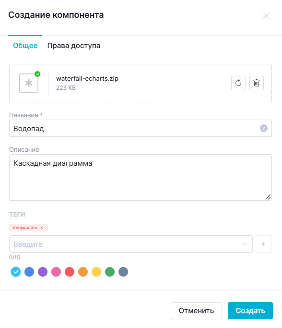282x328 pixels.
Task: Choose the yellow tag color
Action: 96,272
